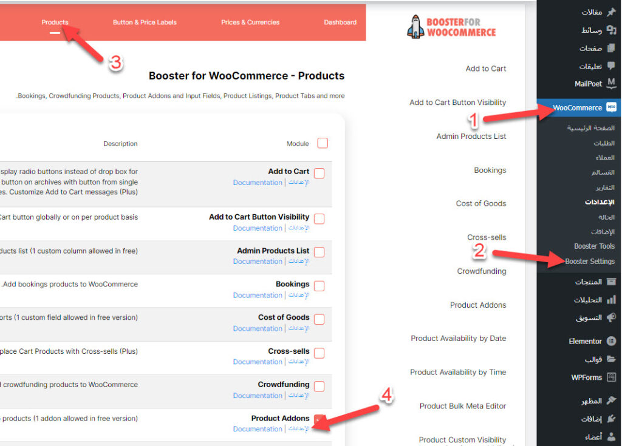Click the MailPoet M icon
Image resolution: width=622 pixels, height=446 pixels.
pyautogui.click(x=611, y=84)
